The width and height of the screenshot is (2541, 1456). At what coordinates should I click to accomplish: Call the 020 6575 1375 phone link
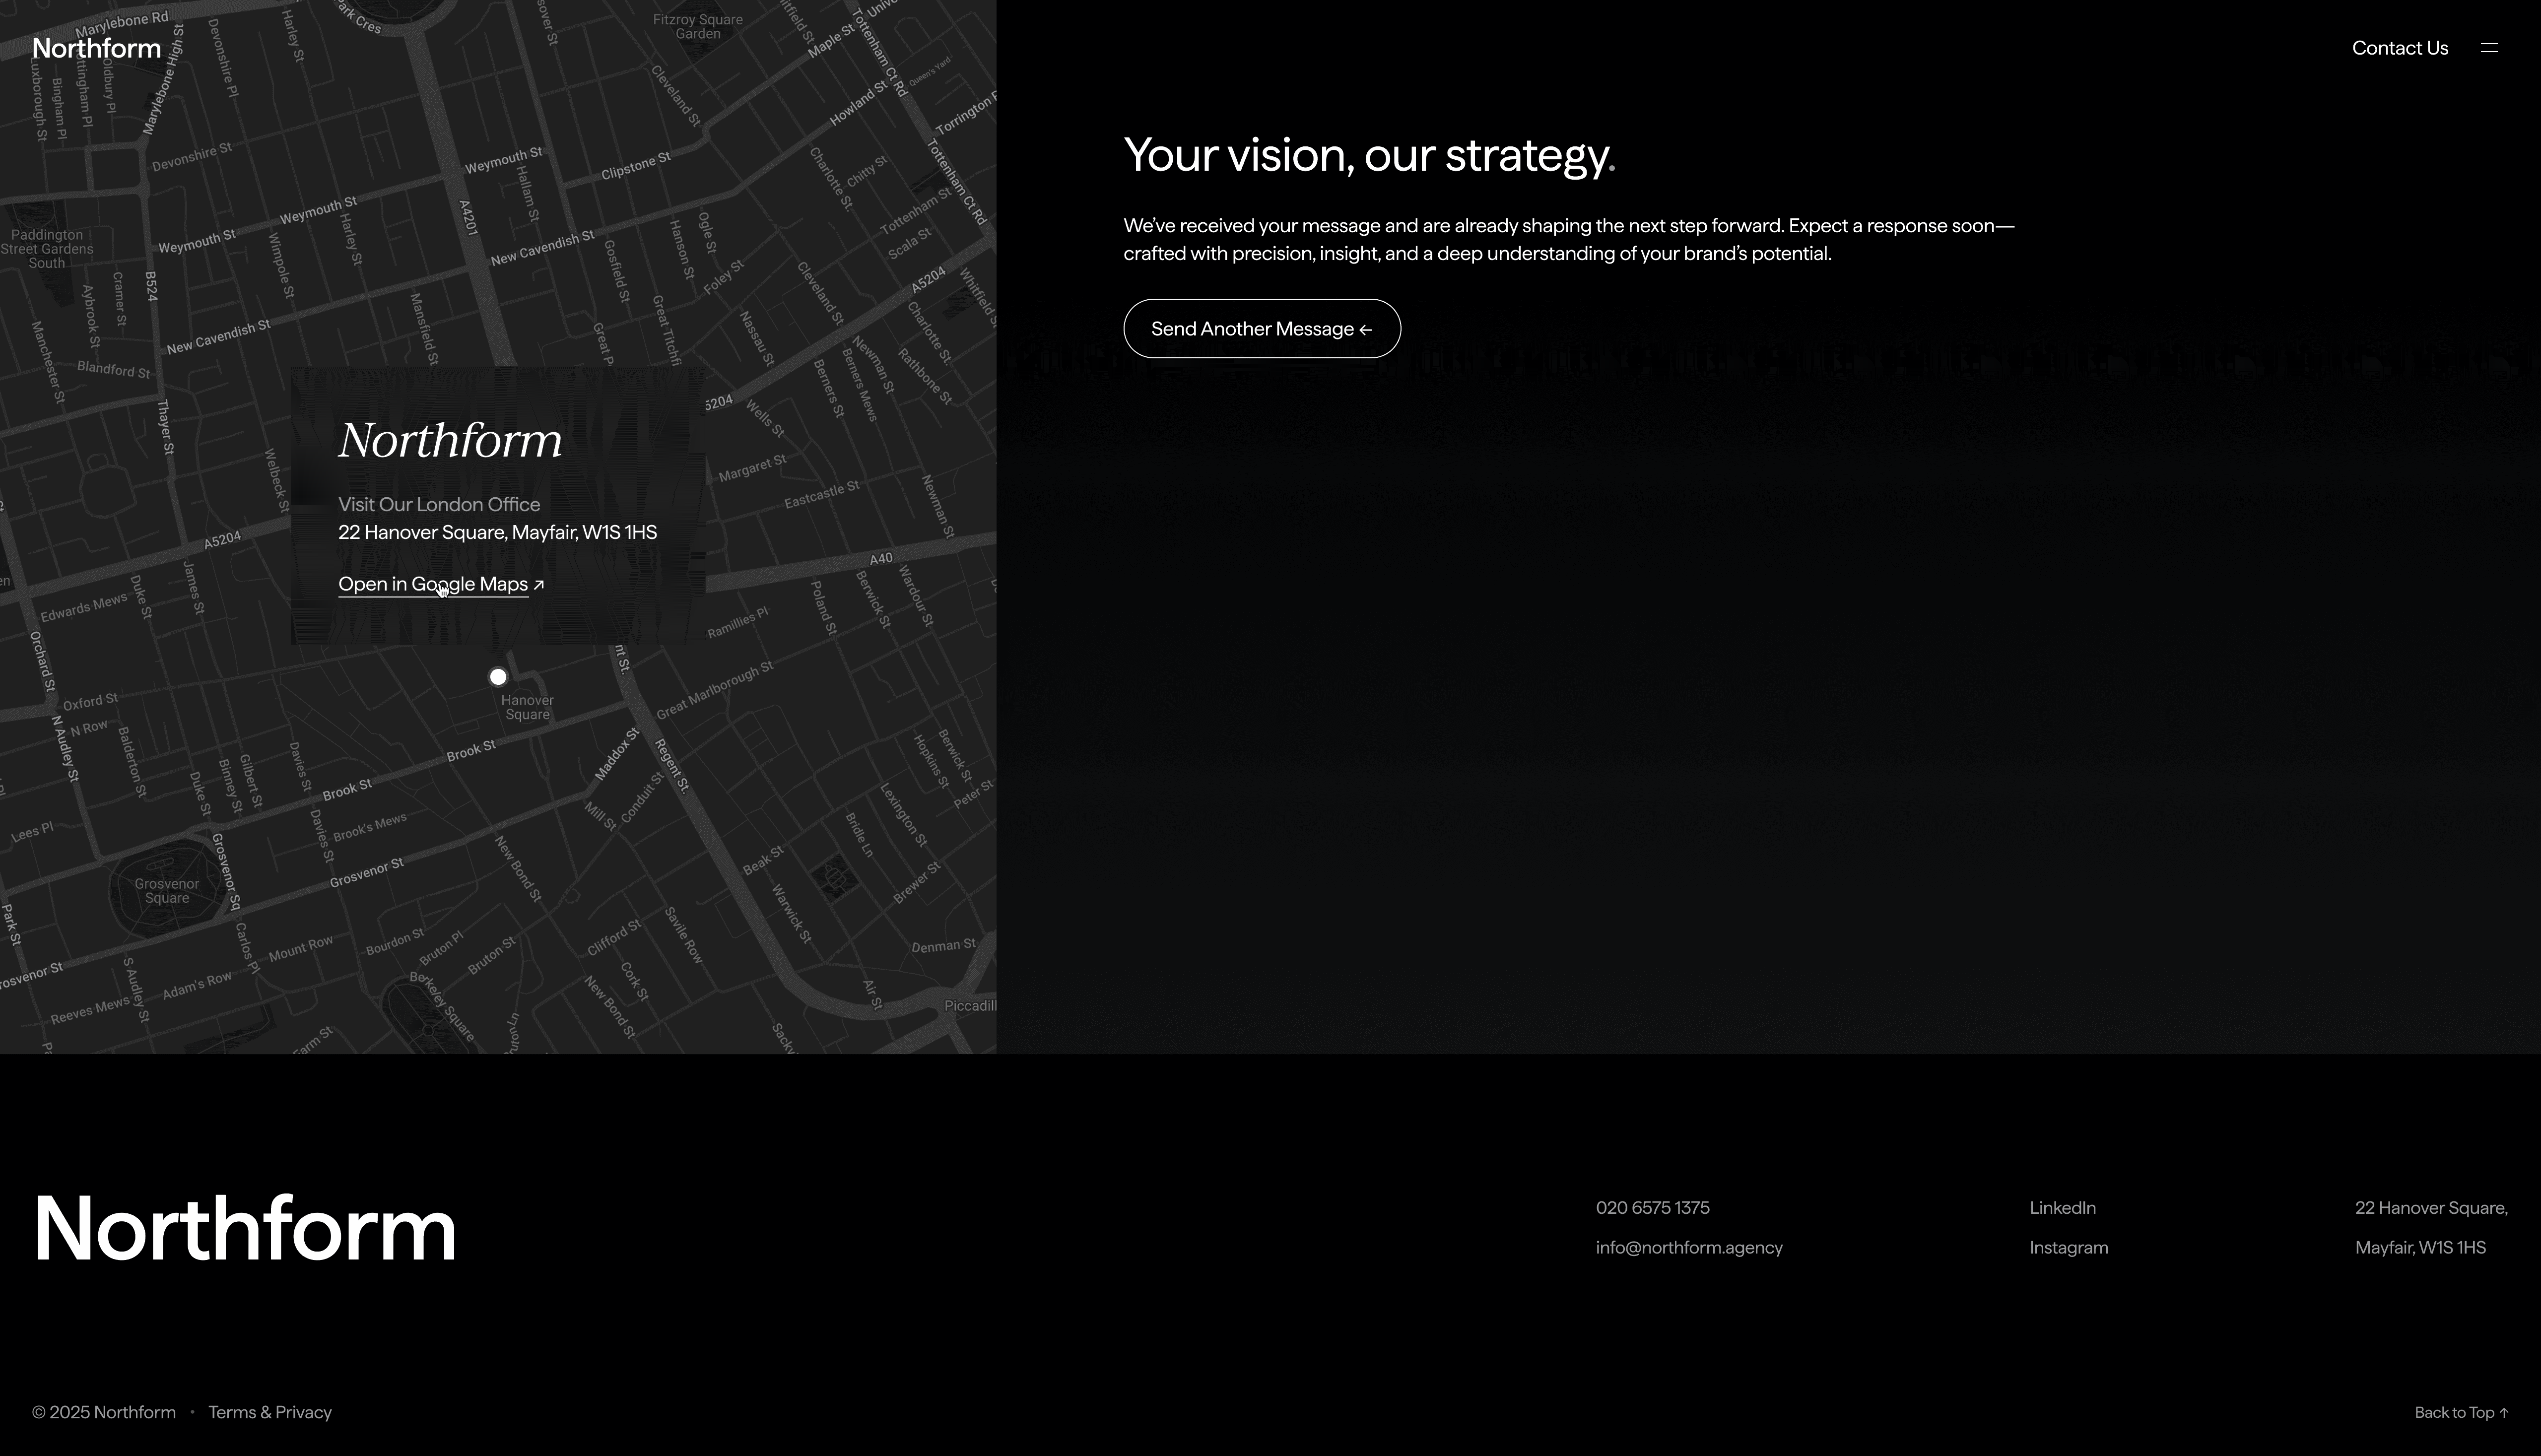(x=1652, y=1208)
